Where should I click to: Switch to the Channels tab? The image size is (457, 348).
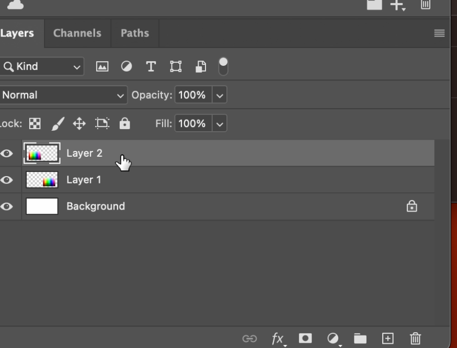pos(77,33)
